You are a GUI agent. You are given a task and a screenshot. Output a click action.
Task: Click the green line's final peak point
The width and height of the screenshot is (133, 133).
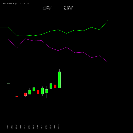[x=108, y=20]
